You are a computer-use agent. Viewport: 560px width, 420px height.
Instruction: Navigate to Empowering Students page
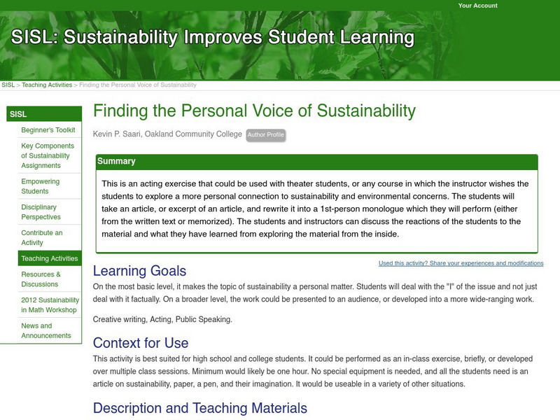(x=40, y=186)
